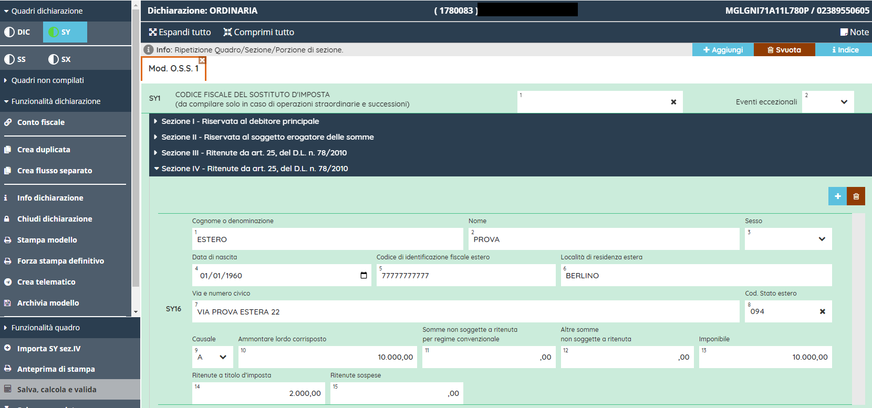
Task: Click the trash icon to delete SY16 row
Action: point(856,196)
